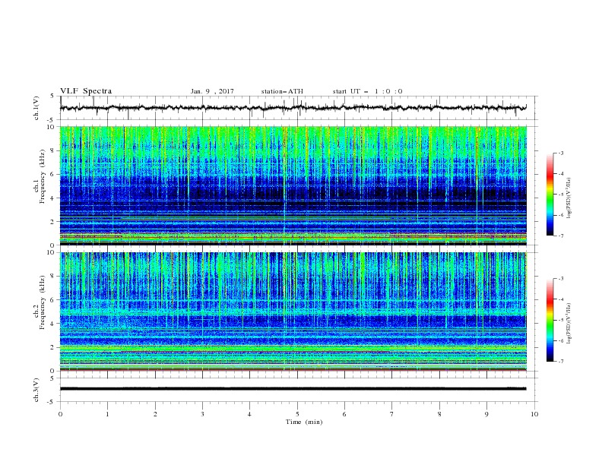Click the ch.2 spectrogram color bar
The image size is (602, 465).
point(550,320)
